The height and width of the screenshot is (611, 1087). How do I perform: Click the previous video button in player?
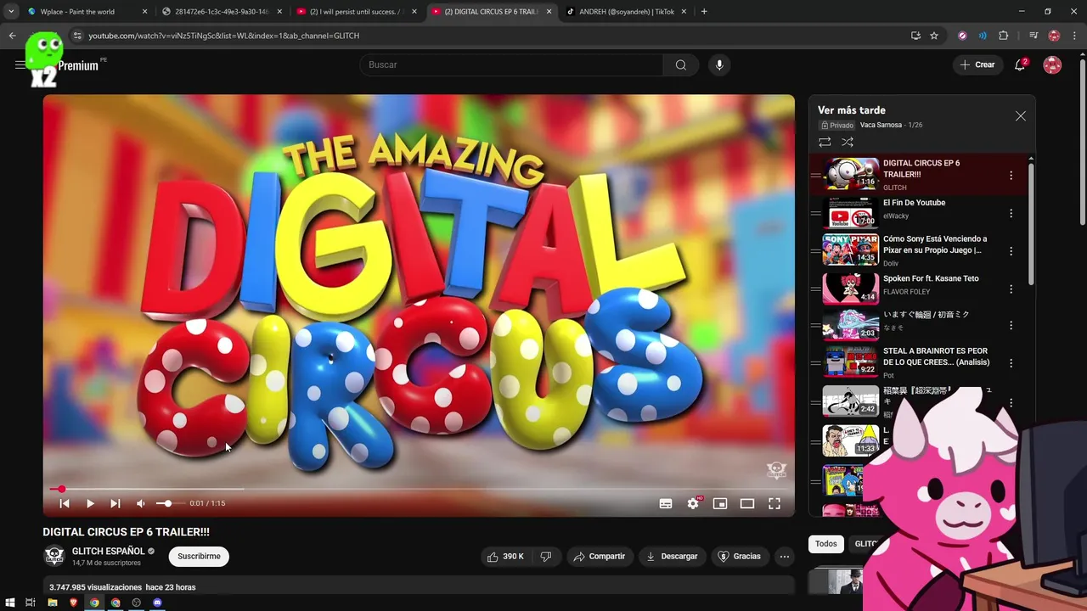tap(65, 503)
